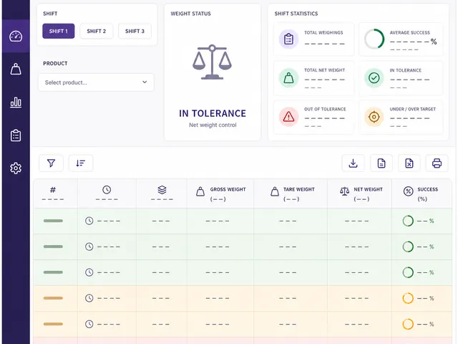The height and width of the screenshot is (344, 458).
Task: Click the download export button
Action: coord(353,163)
